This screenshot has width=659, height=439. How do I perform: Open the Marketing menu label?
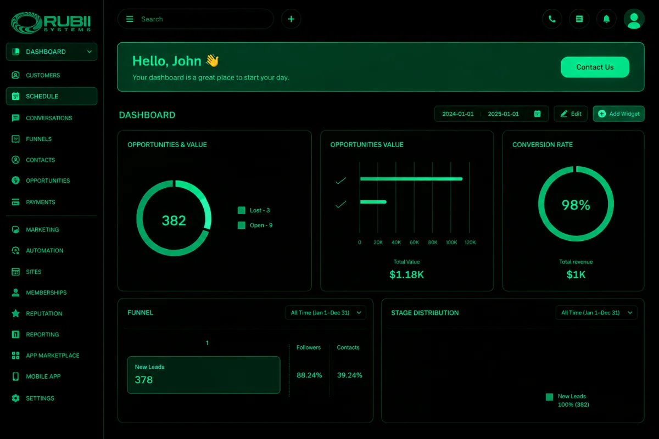pyautogui.click(x=42, y=229)
